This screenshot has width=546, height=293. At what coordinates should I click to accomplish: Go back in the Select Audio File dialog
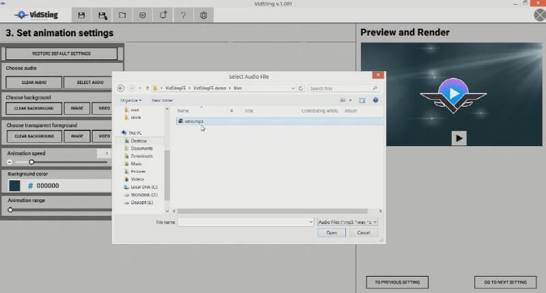tap(121, 88)
